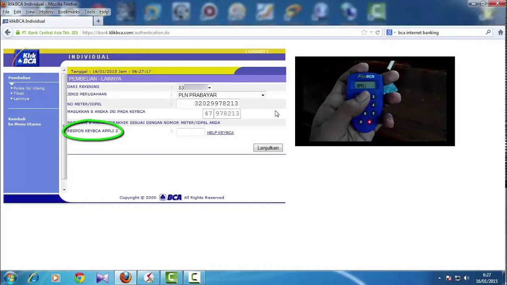Open the Tools menu
Screen dimensions: 507x285
[90, 12]
